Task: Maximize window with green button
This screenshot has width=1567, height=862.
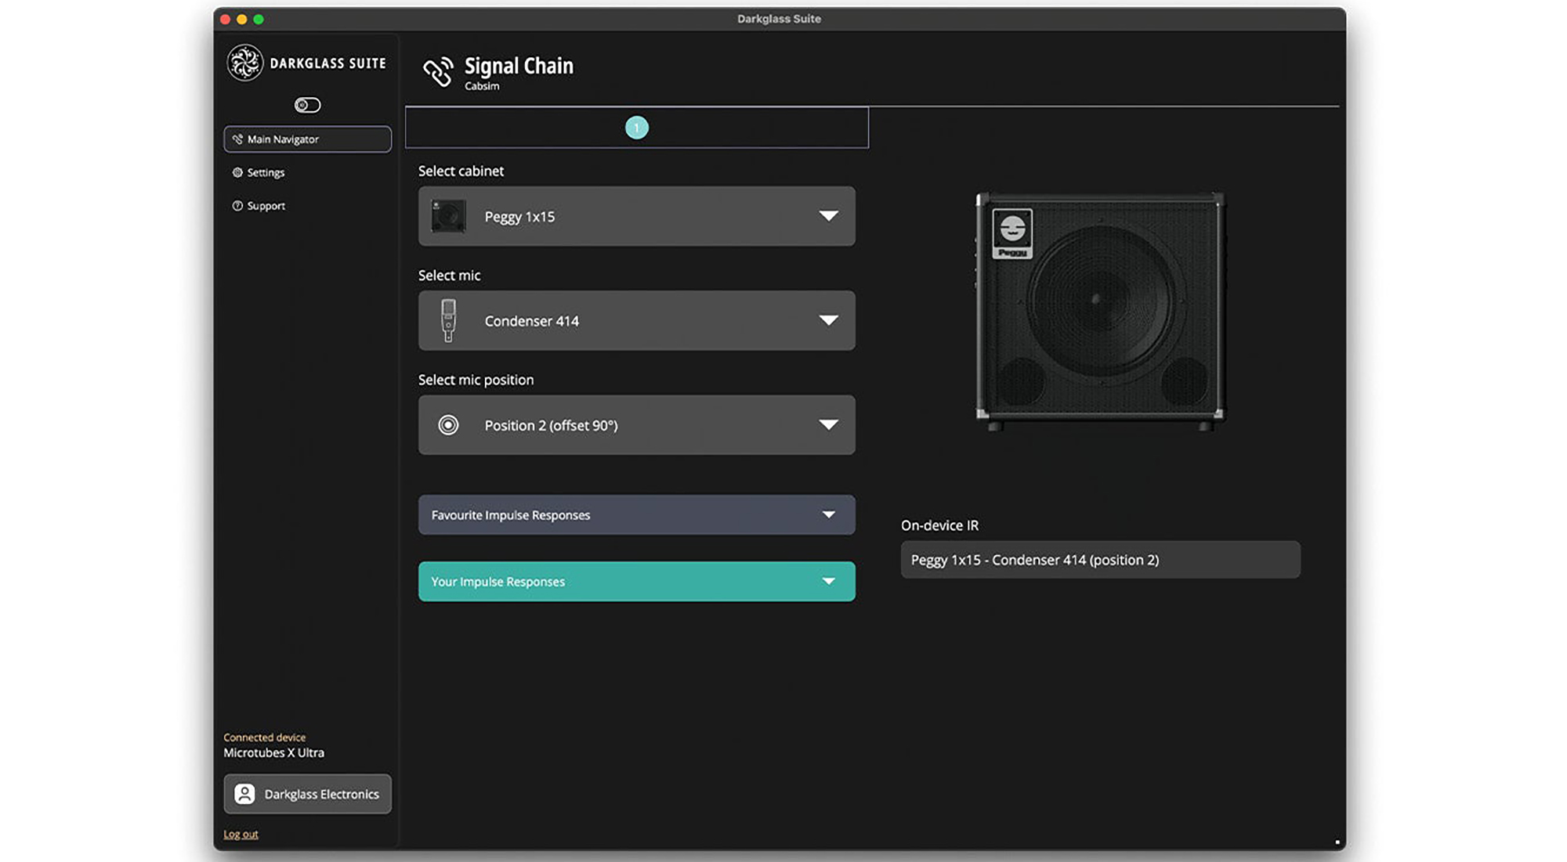Action: click(x=259, y=19)
